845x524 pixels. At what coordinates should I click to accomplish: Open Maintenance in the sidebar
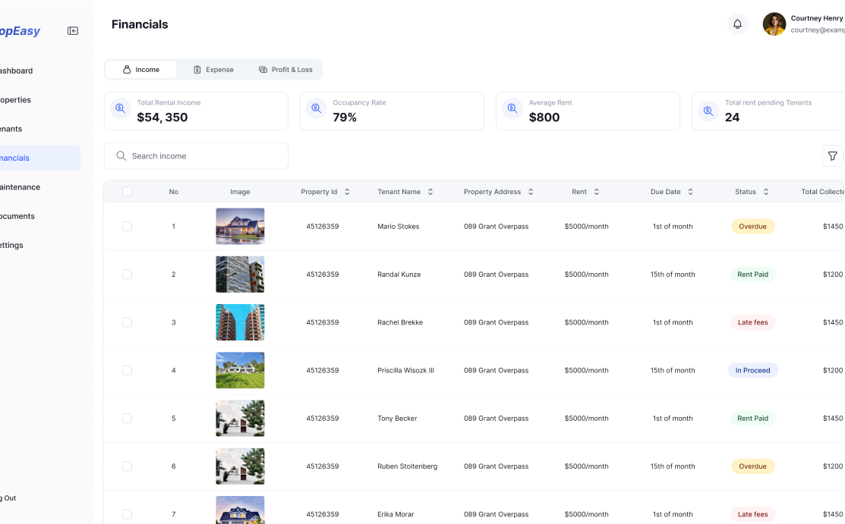click(x=20, y=187)
